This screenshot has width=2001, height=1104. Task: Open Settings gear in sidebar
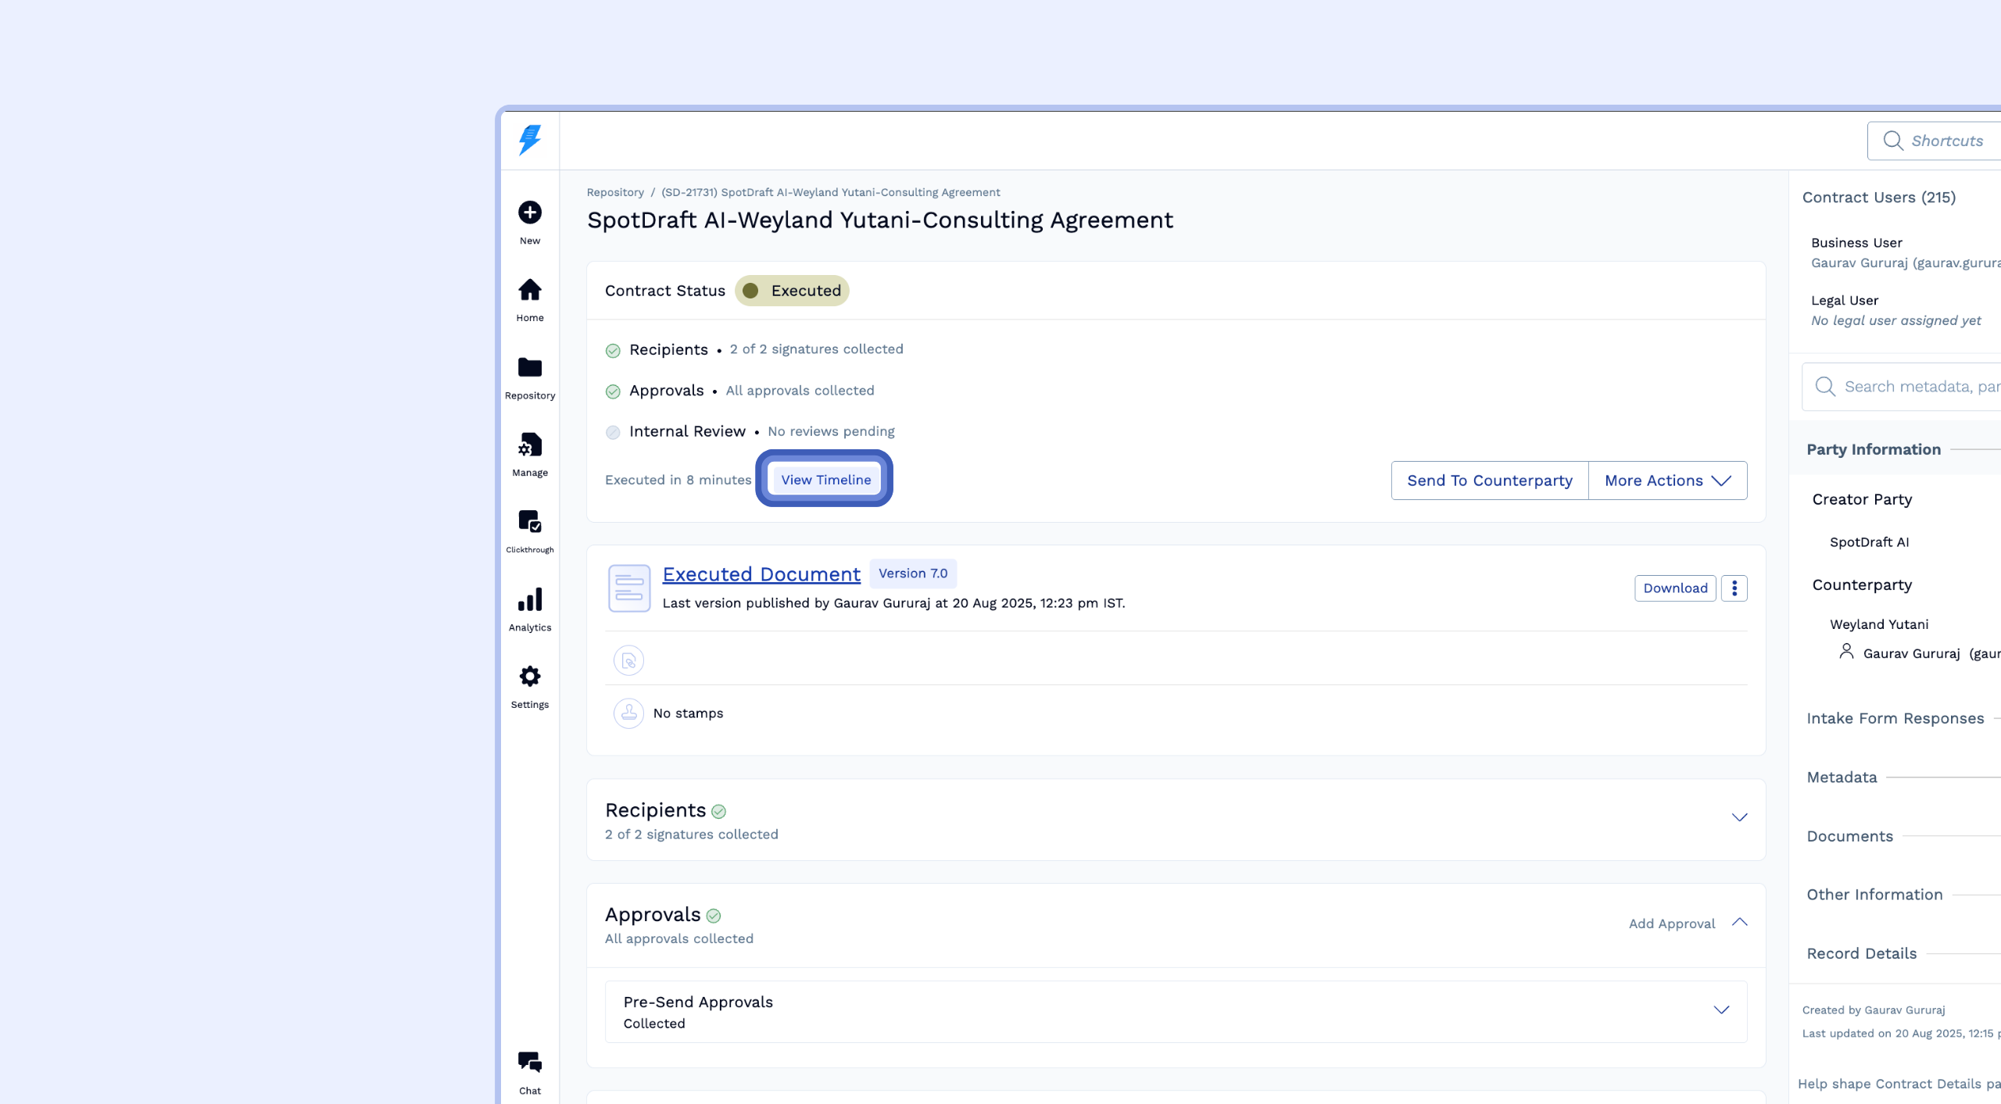pyautogui.click(x=529, y=677)
